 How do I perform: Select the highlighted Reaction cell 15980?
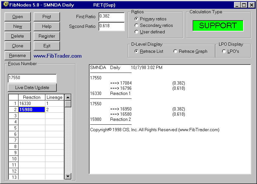coord(32,109)
